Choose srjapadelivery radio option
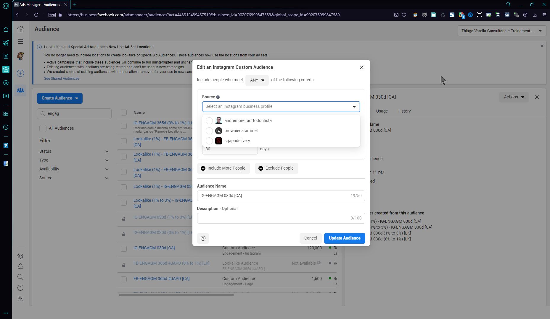 209,141
